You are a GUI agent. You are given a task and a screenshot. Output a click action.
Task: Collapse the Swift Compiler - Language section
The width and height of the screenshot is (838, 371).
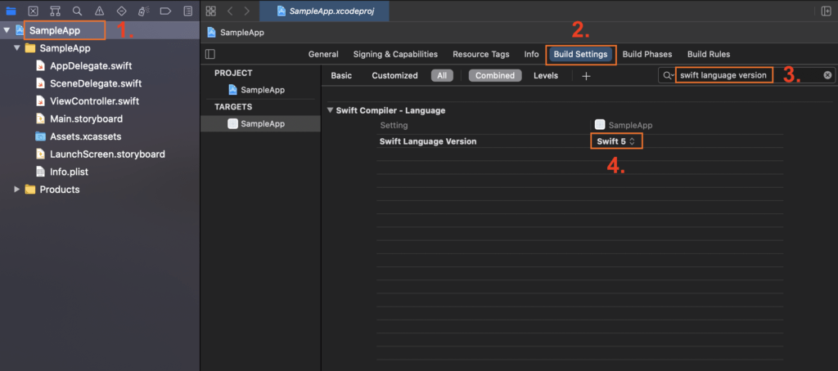331,110
